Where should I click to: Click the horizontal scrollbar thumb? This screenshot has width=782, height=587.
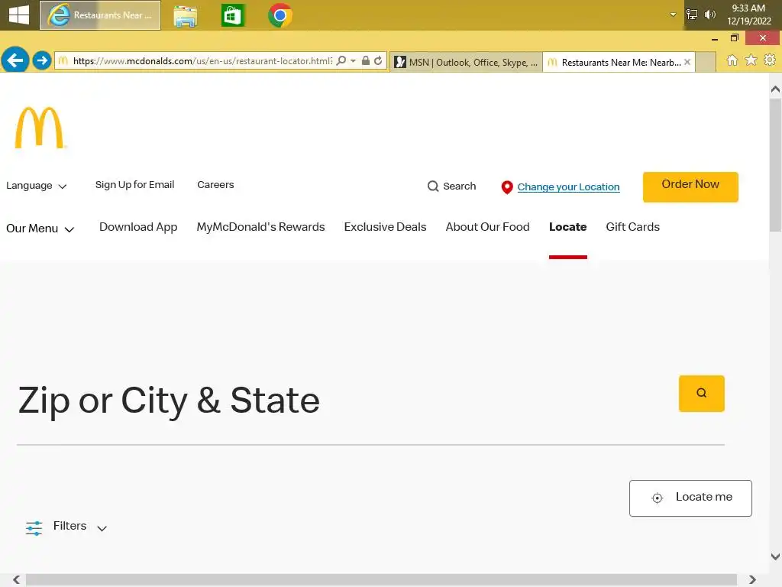(381, 579)
